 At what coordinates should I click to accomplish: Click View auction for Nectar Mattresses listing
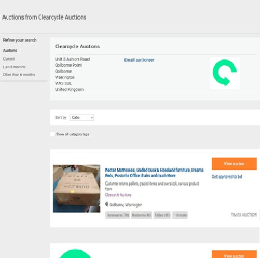pos(234,164)
